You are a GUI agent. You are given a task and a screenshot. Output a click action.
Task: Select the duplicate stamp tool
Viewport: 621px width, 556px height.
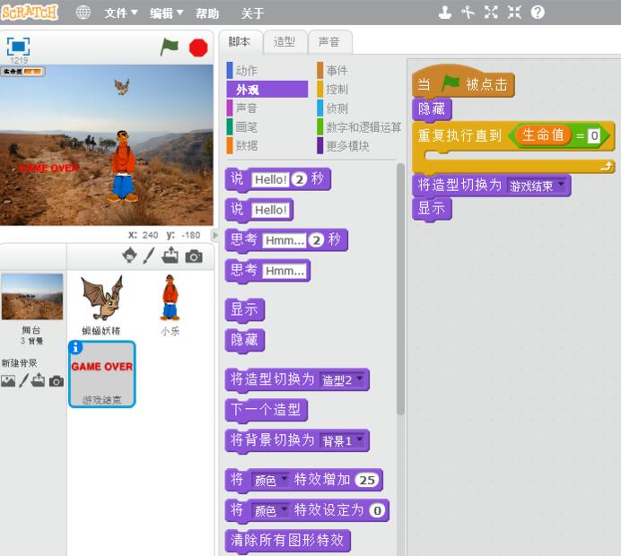point(445,13)
